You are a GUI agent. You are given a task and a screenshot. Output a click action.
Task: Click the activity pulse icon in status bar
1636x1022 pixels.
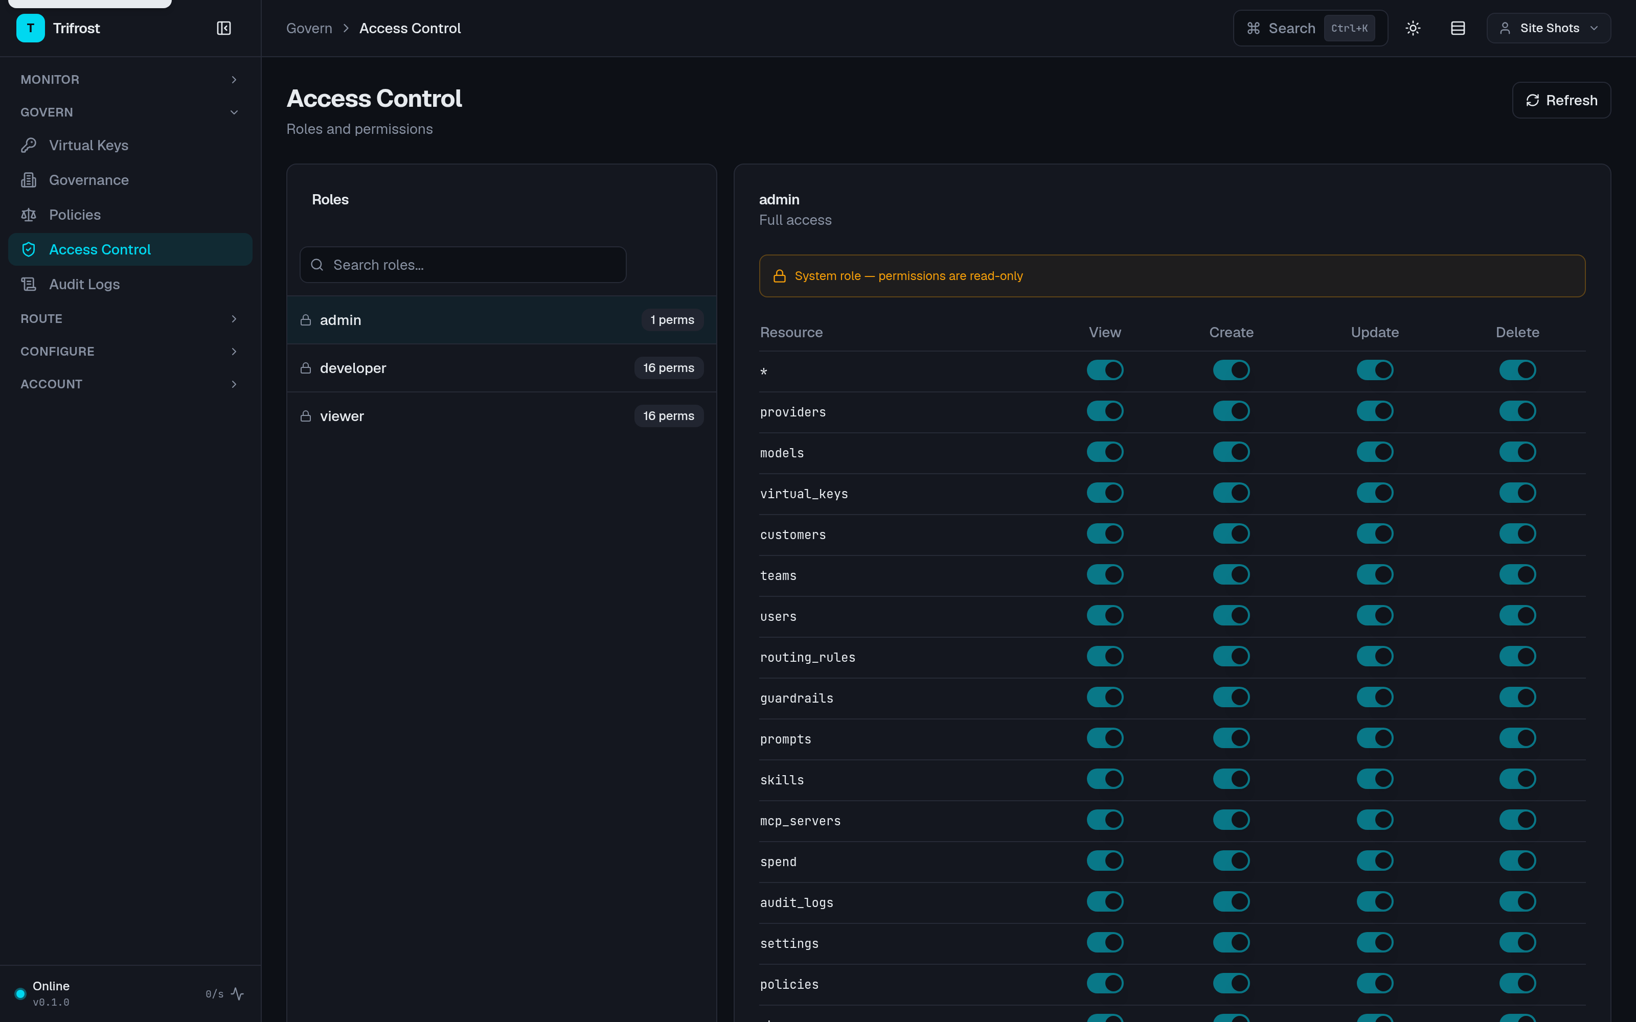pos(237,993)
